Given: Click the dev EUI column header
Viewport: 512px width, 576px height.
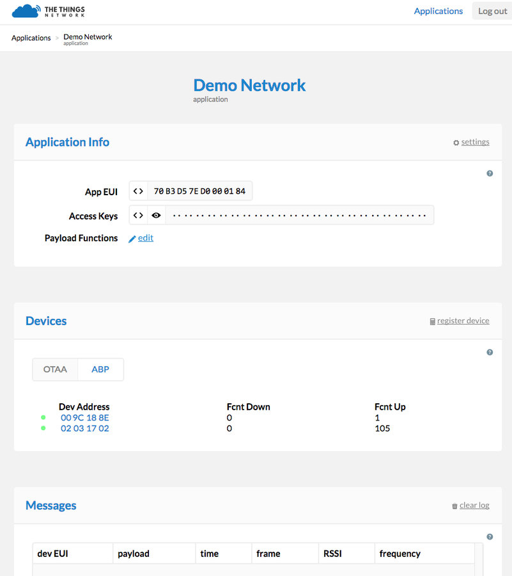Looking at the screenshot, I should click(73, 554).
